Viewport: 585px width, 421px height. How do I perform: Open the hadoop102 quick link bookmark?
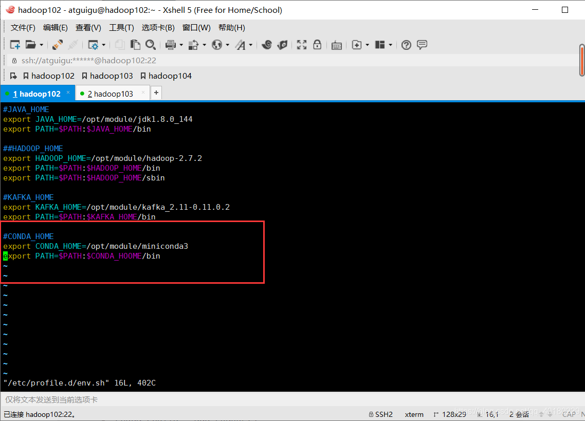pos(48,76)
